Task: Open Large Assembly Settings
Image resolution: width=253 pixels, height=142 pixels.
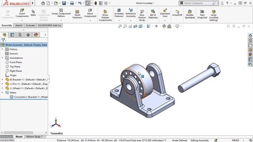Action: point(213,15)
